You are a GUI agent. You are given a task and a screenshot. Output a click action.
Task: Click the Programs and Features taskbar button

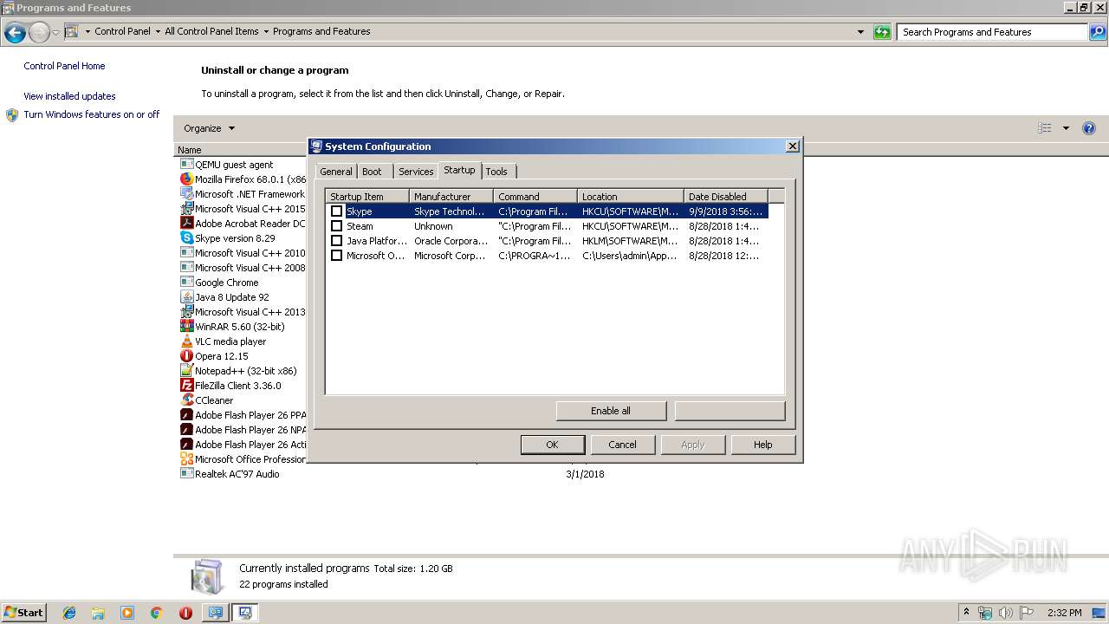[215, 613]
